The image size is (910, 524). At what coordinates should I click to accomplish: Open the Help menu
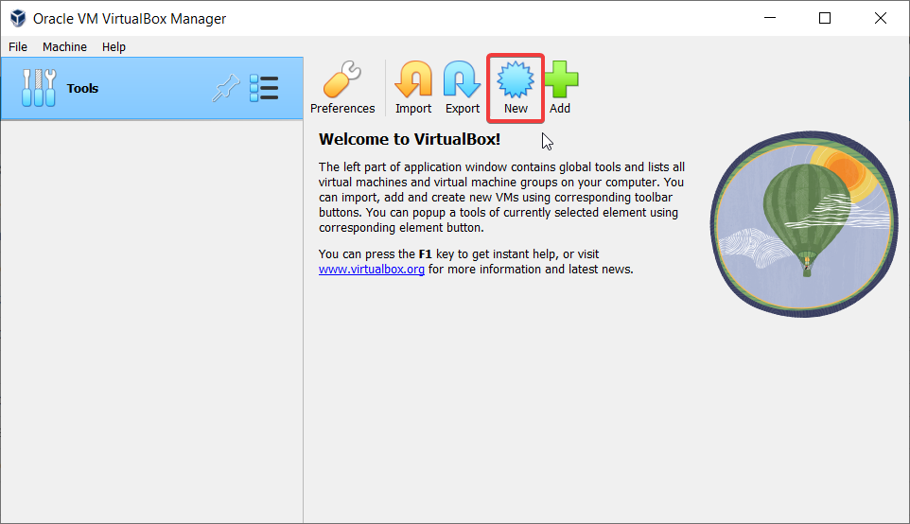114,46
